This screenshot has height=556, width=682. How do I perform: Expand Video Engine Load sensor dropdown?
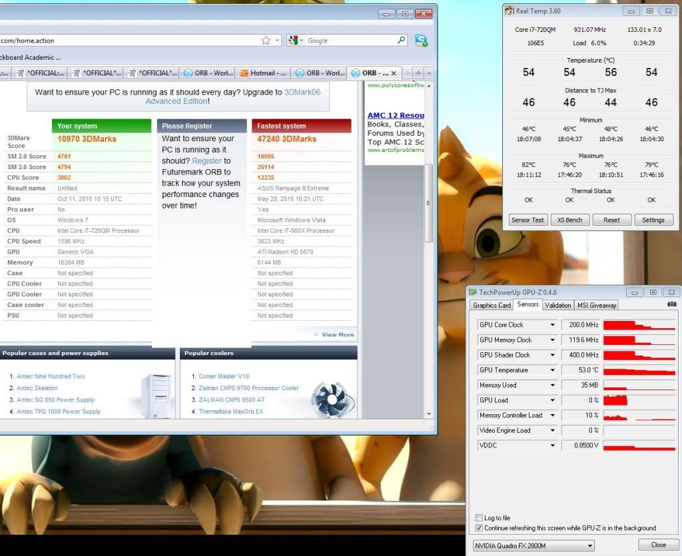(552, 430)
